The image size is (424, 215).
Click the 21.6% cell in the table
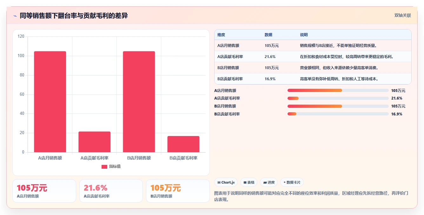270,57
